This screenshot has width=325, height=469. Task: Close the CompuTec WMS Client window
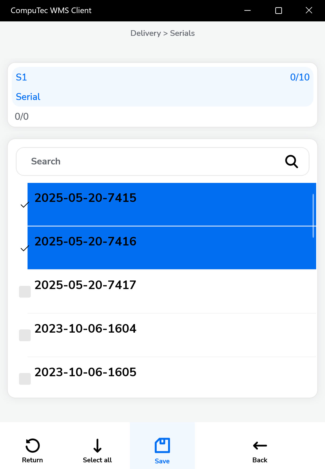click(x=309, y=10)
